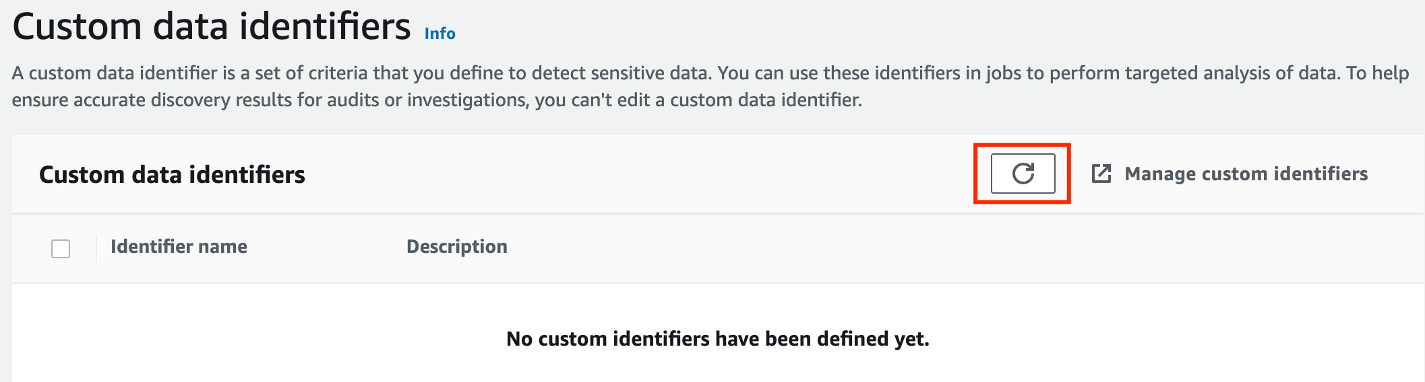Click the circular arrow reload button
Screen dimensions: 1425x382
coord(1023,174)
